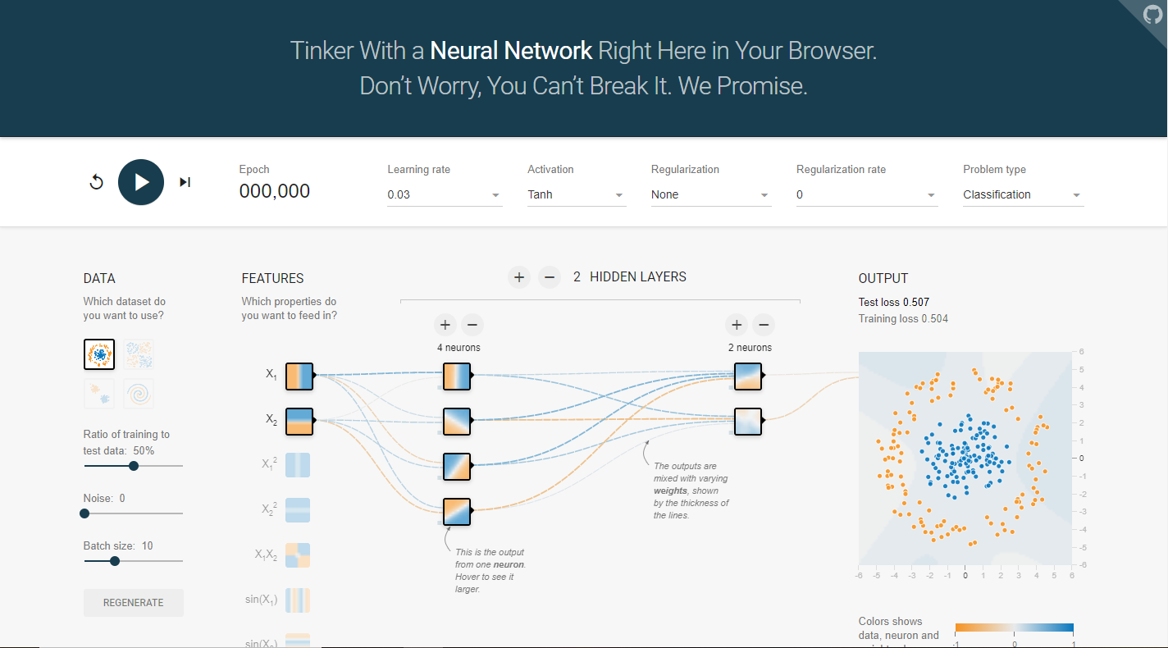The height and width of the screenshot is (648, 1168).
Task: Click the Noise slider handle
Action: (84, 513)
